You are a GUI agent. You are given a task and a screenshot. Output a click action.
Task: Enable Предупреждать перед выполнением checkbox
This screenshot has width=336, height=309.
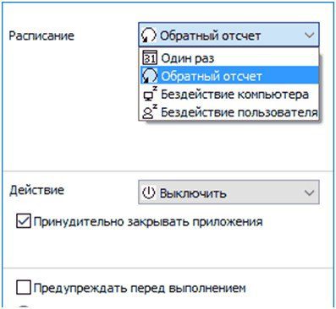(24, 288)
